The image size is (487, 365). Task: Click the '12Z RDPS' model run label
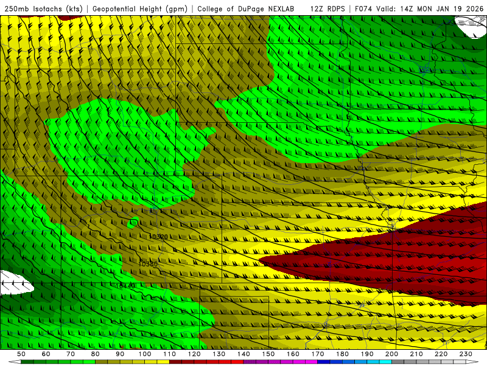point(328,9)
